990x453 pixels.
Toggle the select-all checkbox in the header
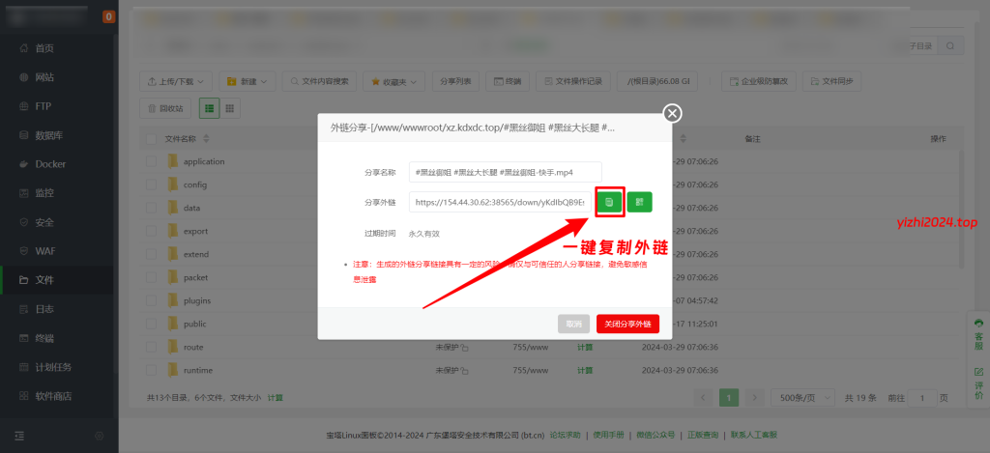[x=150, y=139]
